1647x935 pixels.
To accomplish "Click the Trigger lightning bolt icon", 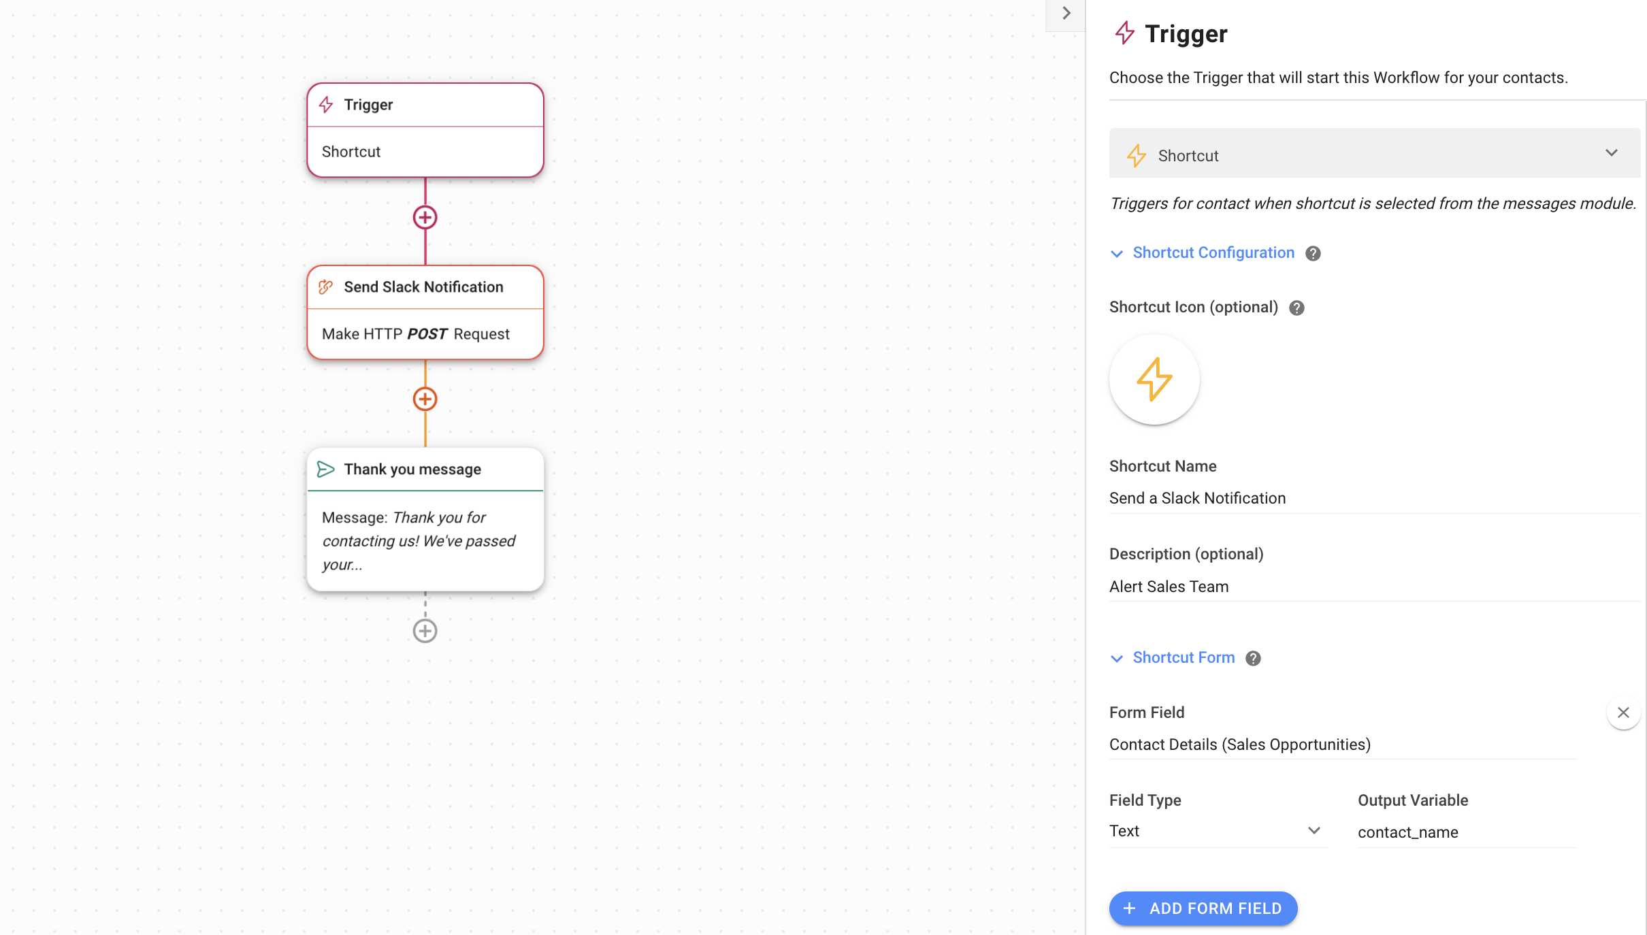I will (x=328, y=104).
